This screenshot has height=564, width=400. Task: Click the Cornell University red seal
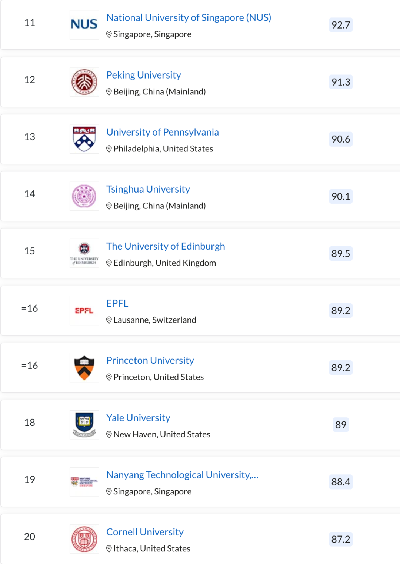tap(84, 539)
